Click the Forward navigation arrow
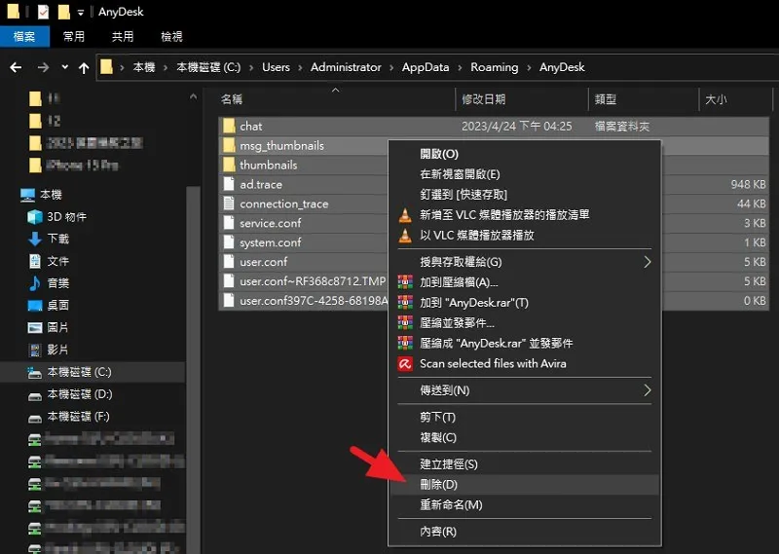This screenshot has width=779, height=554. click(x=43, y=67)
